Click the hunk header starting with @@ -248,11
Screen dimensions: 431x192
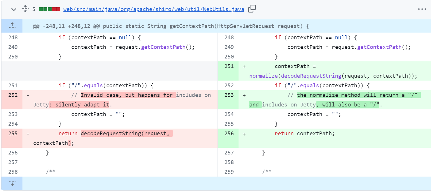(x=171, y=26)
